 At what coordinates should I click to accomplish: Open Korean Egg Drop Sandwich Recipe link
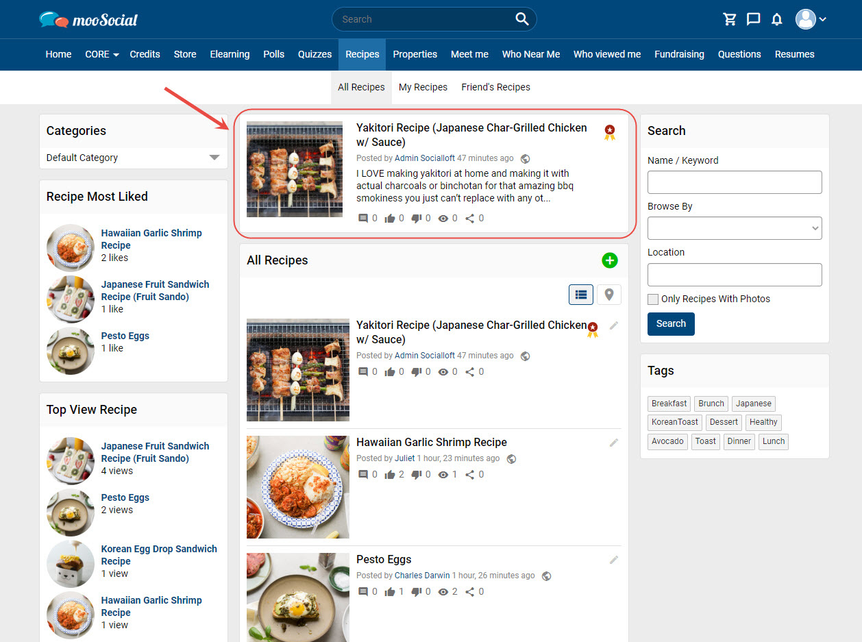(x=159, y=555)
